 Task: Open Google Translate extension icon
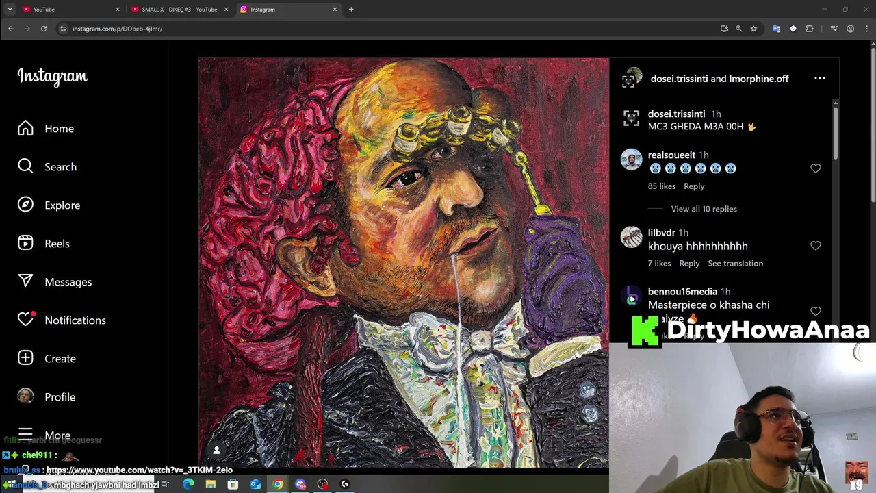coord(776,29)
